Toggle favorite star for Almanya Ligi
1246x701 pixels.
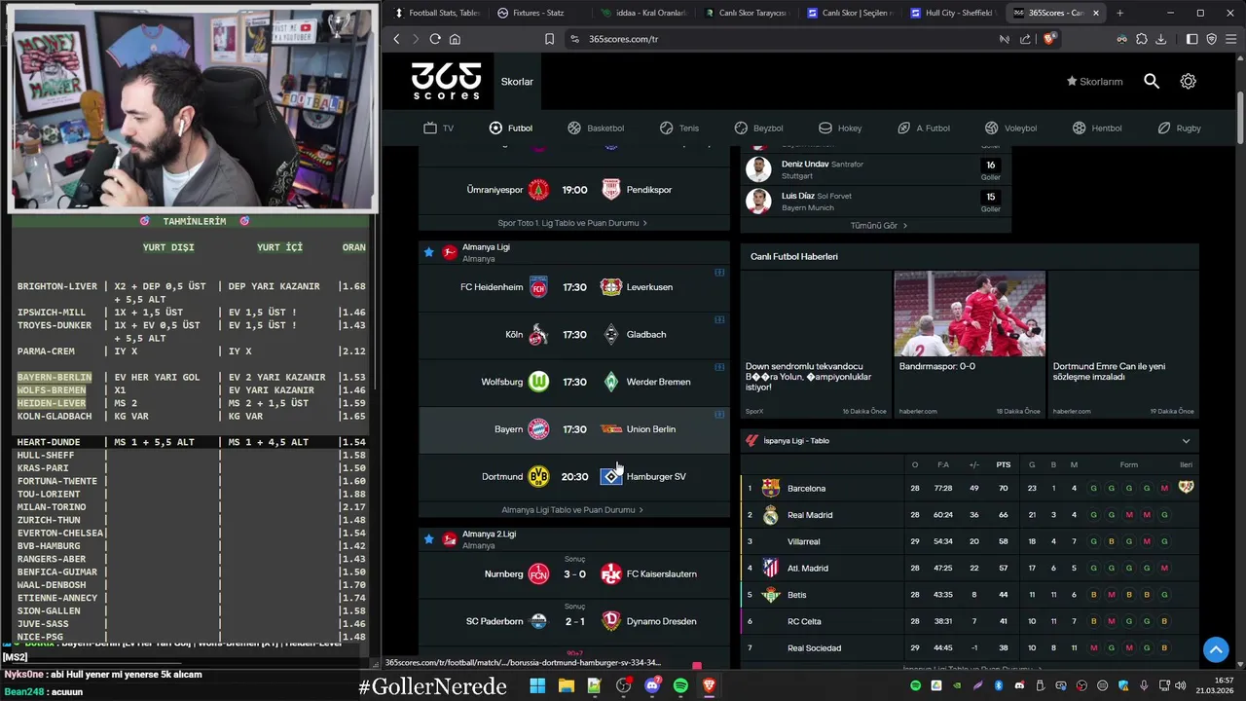(428, 252)
